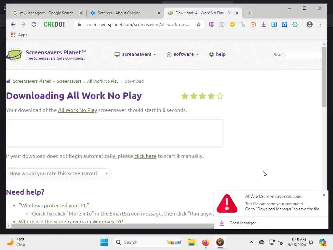Open the purple downloads arrow in toolbar
333x250 pixels.
pos(263,24)
